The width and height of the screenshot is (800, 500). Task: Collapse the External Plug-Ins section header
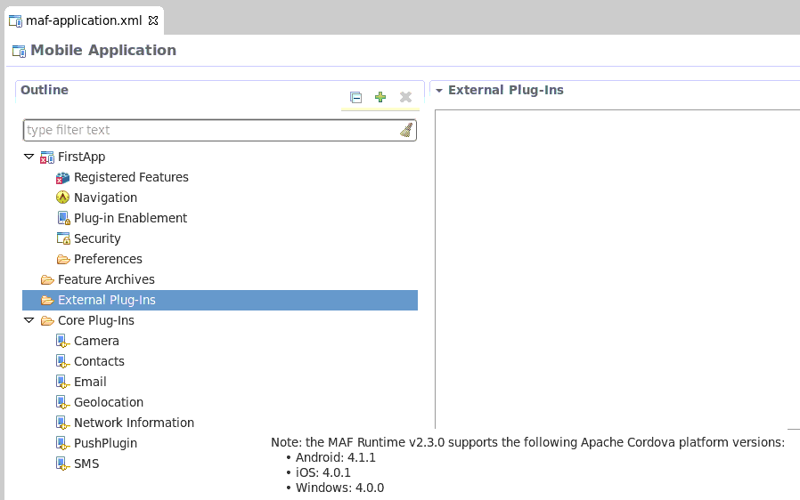click(439, 91)
